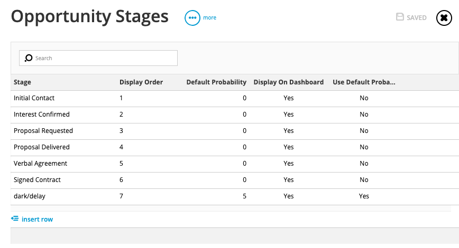The image size is (459, 248).
Task: Click display order 5 for Verbal Agreement
Action: tap(121, 163)
